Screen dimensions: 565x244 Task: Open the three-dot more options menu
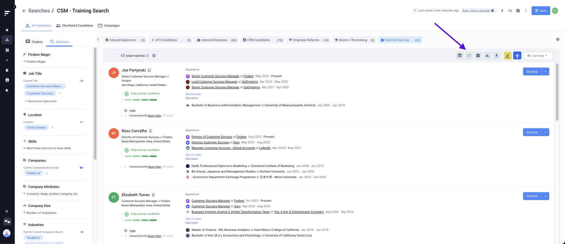[x=526, y=11]
